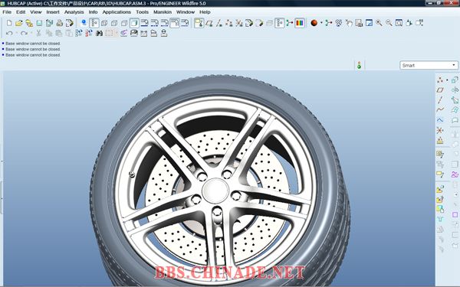Toggle shaded display mode

pyautogui.click(x=134, y=23)
